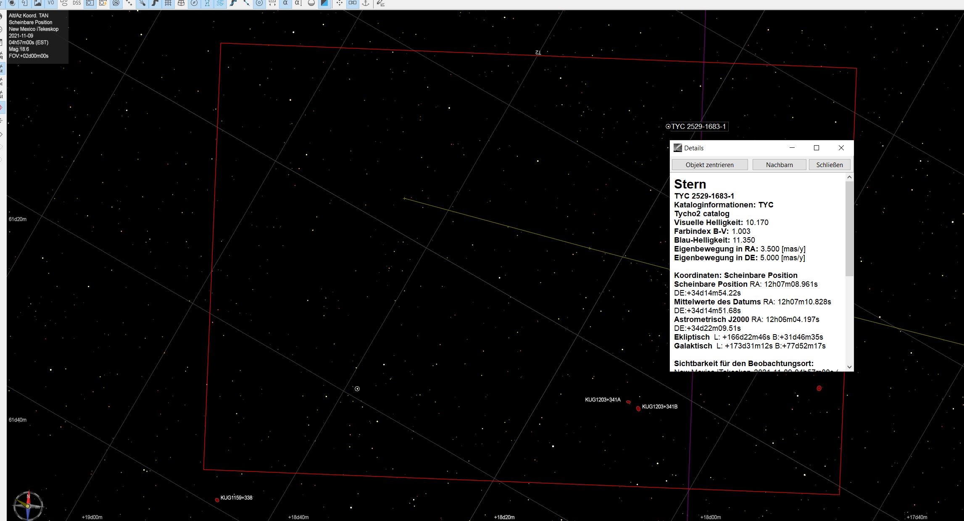Click the Mag.18.6 info line
The width and height of the screenshot is (964, 521).
[19, 49]
